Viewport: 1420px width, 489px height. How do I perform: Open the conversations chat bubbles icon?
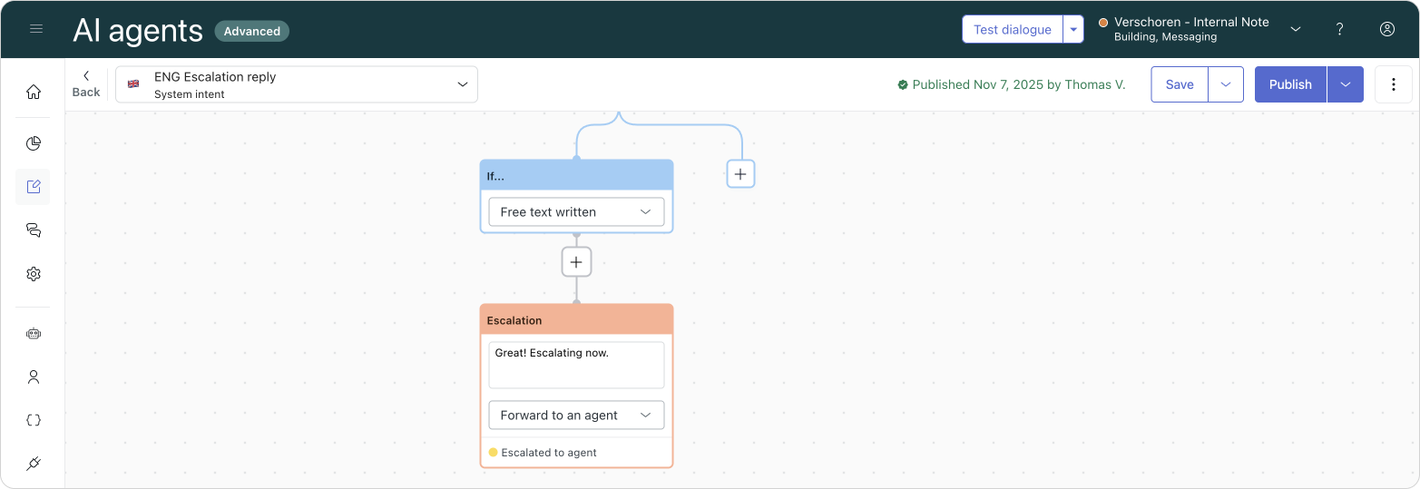[x=34, y=230]
